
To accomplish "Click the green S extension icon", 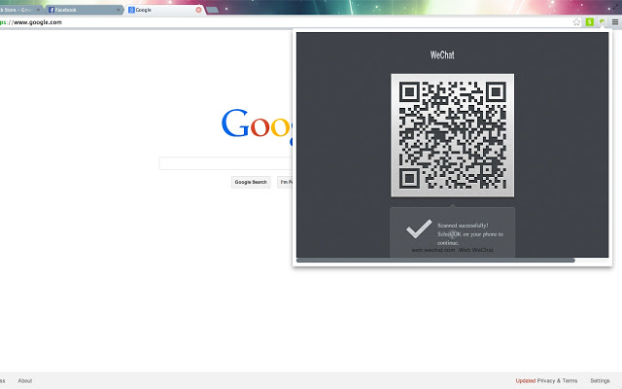I will (x=590, y=21).
